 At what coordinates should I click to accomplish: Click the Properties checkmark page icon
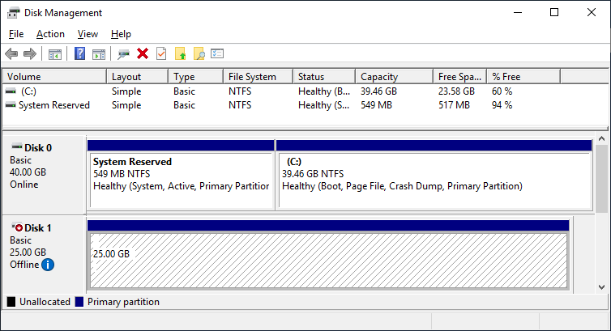click(x=161, y=53)
